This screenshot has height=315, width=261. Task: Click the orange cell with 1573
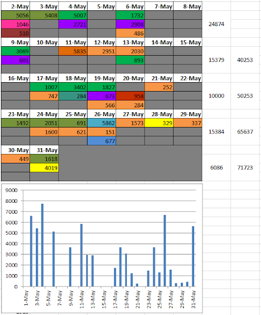coord(130,123)
